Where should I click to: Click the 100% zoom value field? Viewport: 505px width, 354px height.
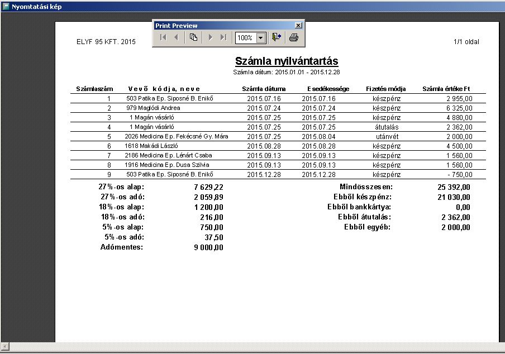tap(246, 37)
